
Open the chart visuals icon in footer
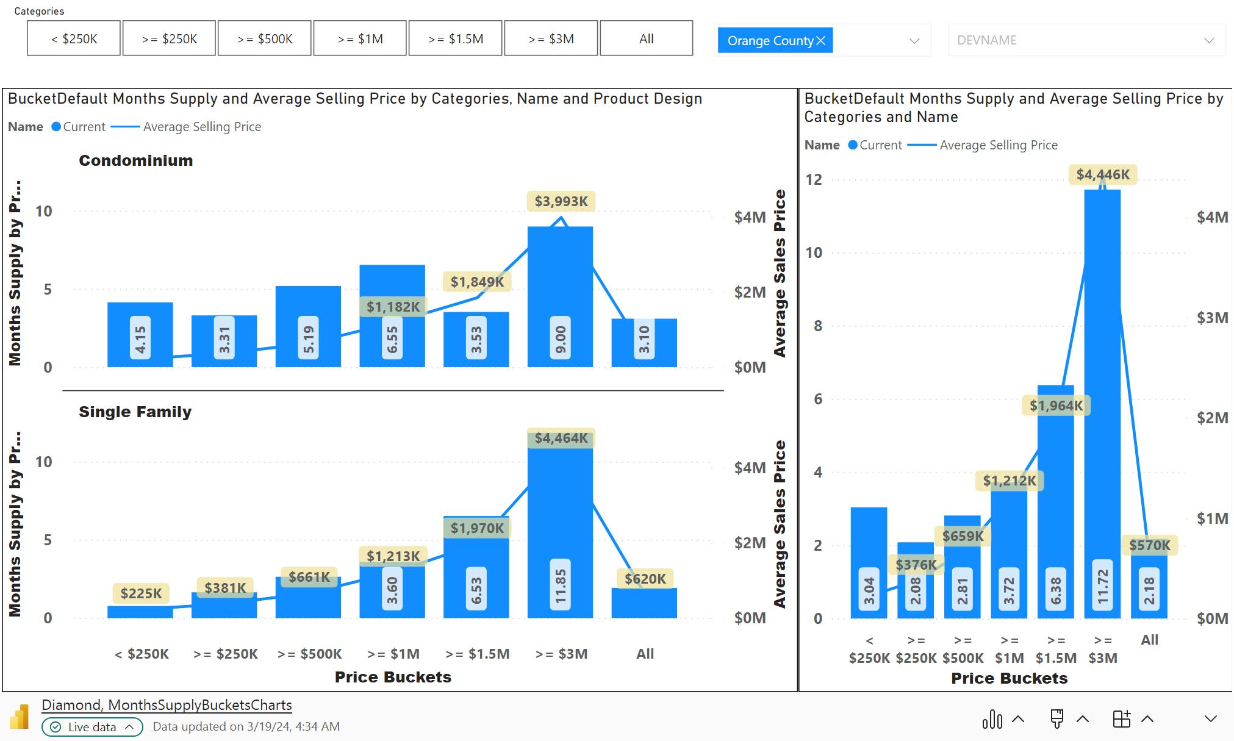pos(992,719)
